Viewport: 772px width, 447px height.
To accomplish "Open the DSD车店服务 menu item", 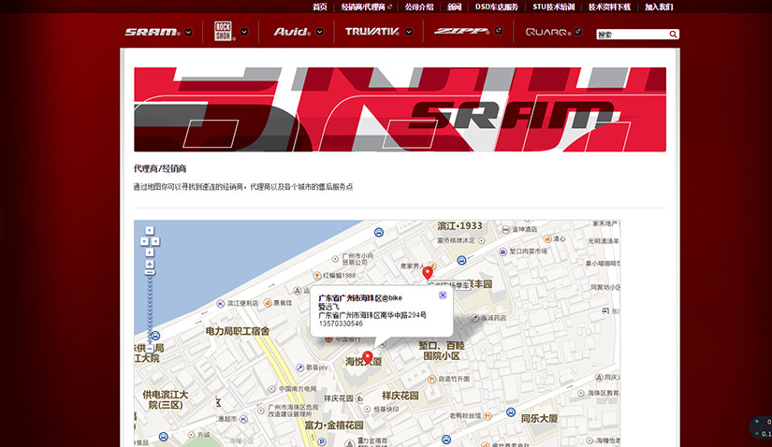I will [496, 7].
